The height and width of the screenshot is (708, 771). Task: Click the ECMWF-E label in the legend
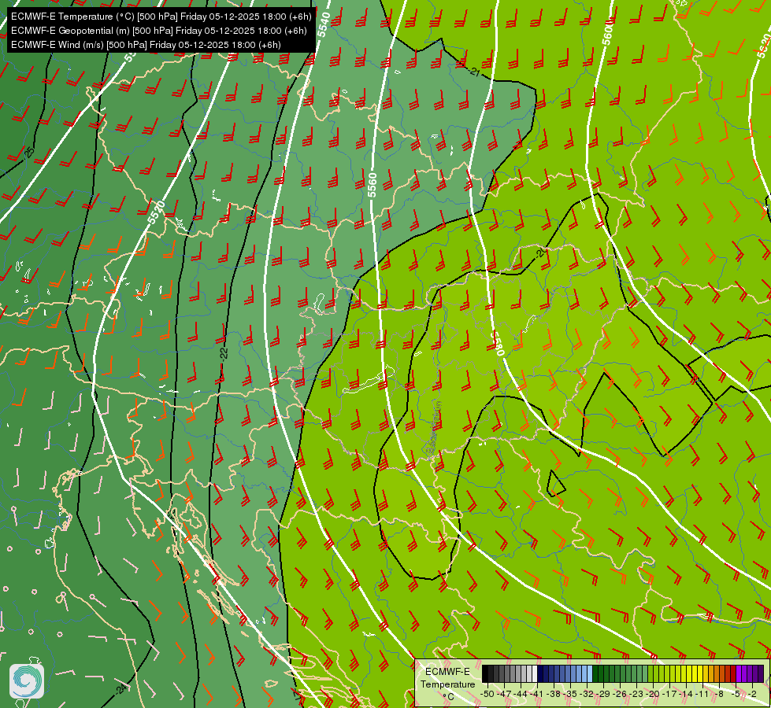[447, 672]
